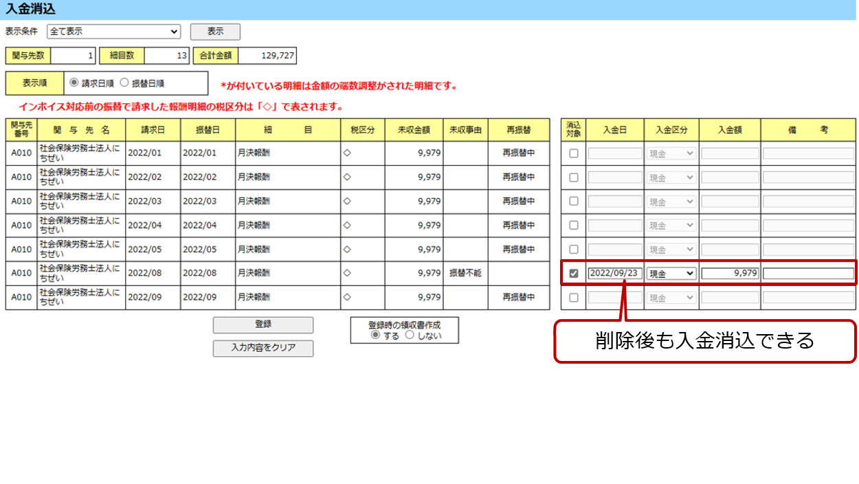Select the 振替日順 radio button
The height and width of the screenshot is (484, 859).
(x=124, y=83)
